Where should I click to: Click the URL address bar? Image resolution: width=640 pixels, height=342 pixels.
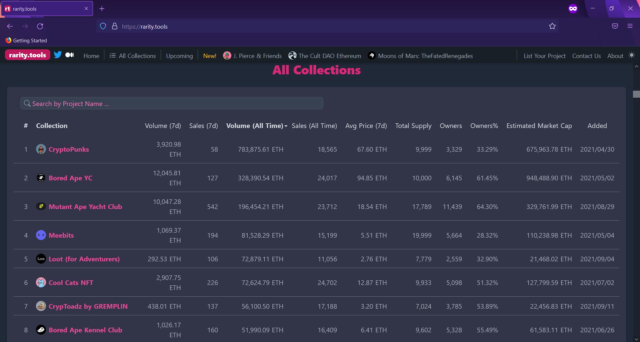[327, 26]
